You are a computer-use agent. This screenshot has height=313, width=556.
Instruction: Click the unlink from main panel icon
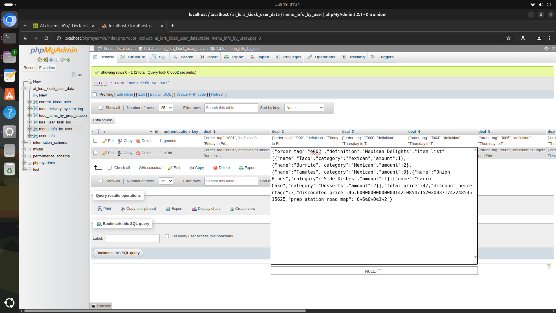[80, 75]
